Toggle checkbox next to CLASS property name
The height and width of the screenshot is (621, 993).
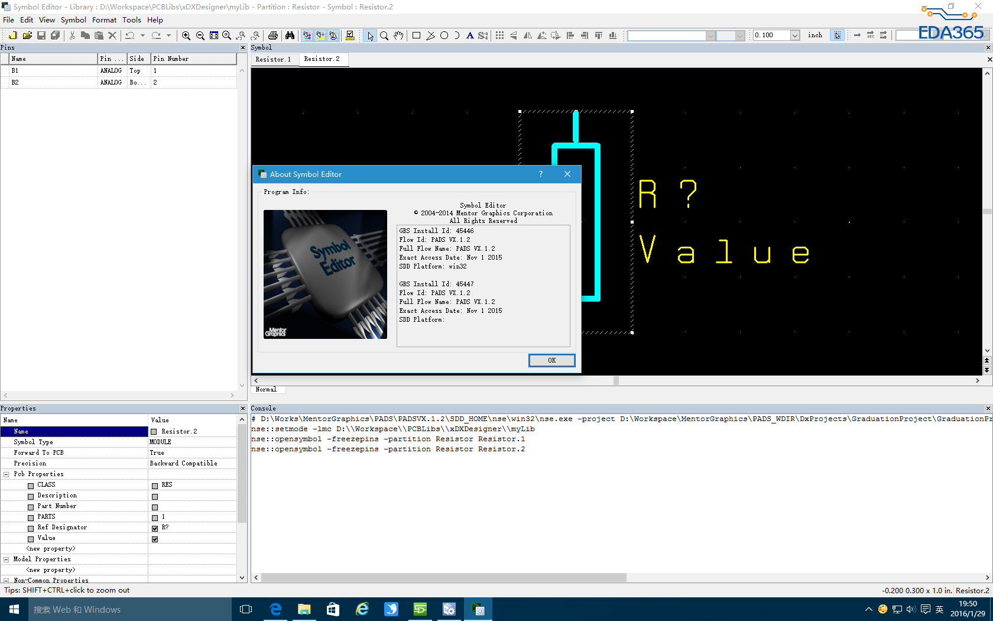coord(31,486)
